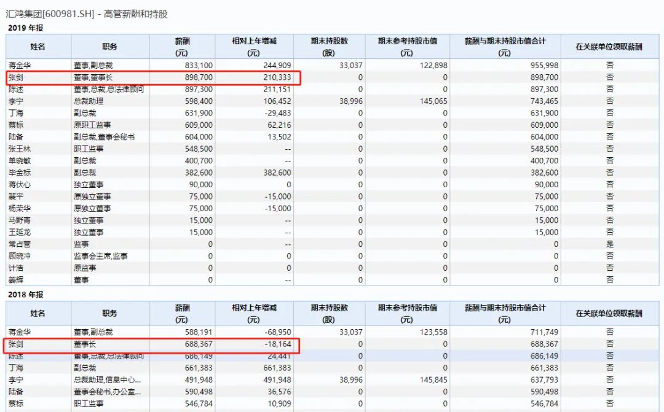Select the name cell 陈述 in the 2019 table
The image size is (664, 412).
[x=15, y=89]
